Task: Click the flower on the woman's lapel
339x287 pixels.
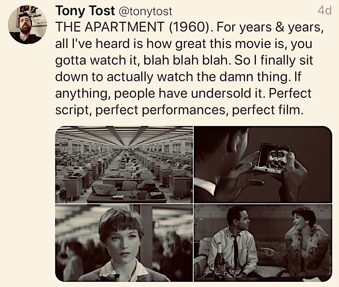Action: tap(113, 277)
